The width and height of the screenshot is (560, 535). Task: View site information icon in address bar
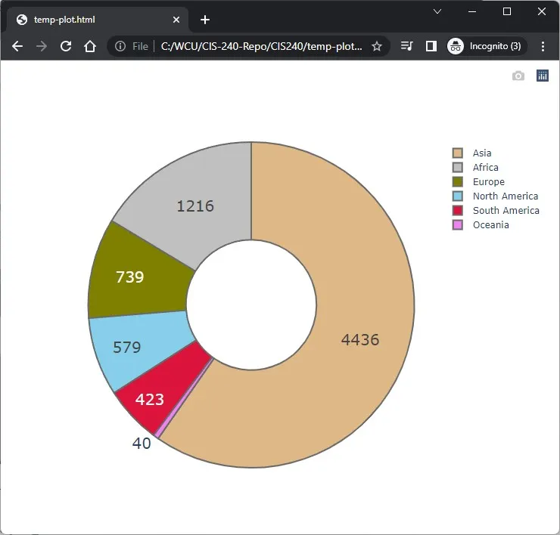point(120,46)
